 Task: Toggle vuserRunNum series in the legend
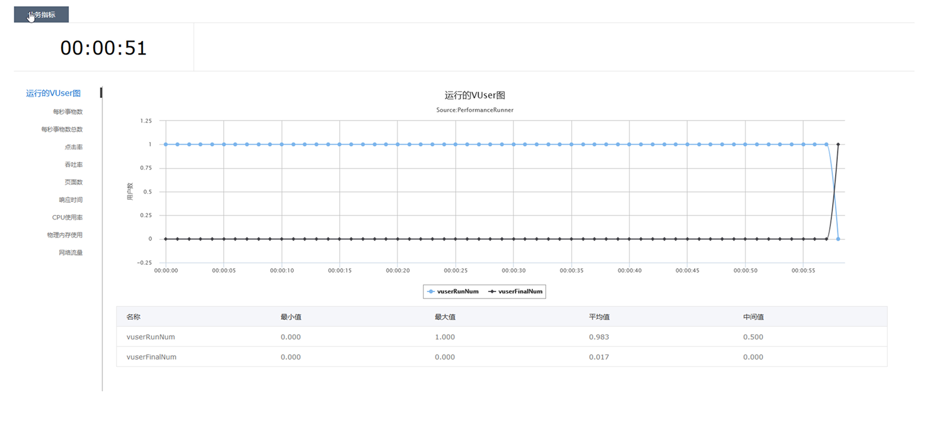coord(453,291)
